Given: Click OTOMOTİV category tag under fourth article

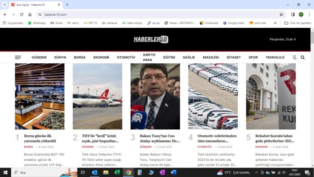Looking at the screenshot, I should tap(205, 147).
